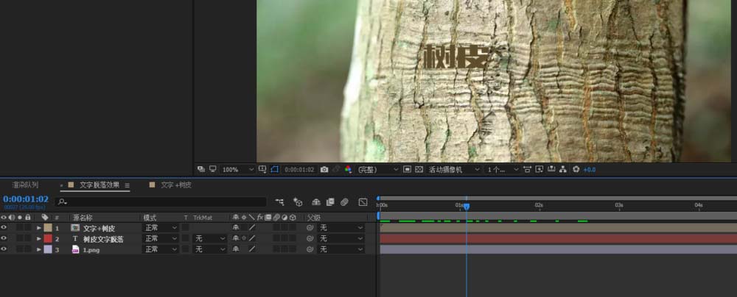737x297 pixels.
Task: Click the TrkMat column header
Action: (203, 218)
